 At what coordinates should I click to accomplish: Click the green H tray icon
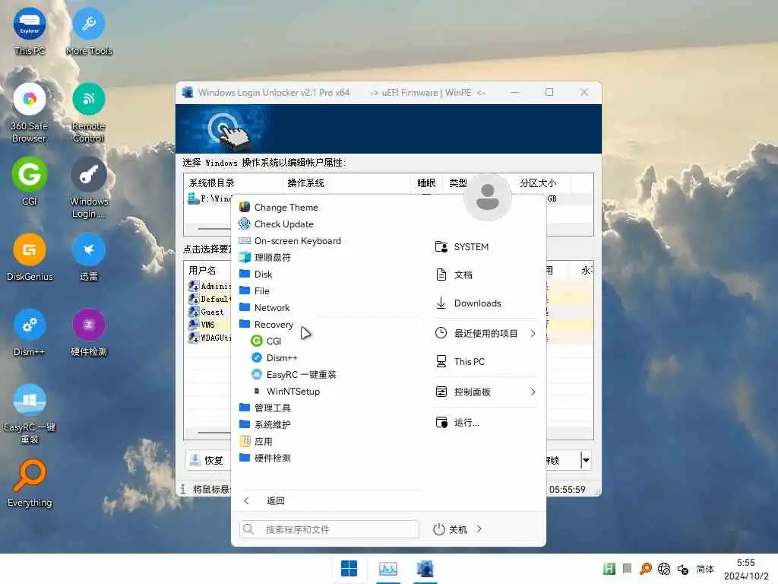click(609, 569)
